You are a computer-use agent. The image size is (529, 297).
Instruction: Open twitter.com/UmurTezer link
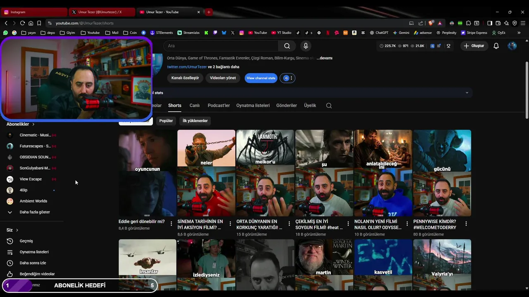click(187, 67)
